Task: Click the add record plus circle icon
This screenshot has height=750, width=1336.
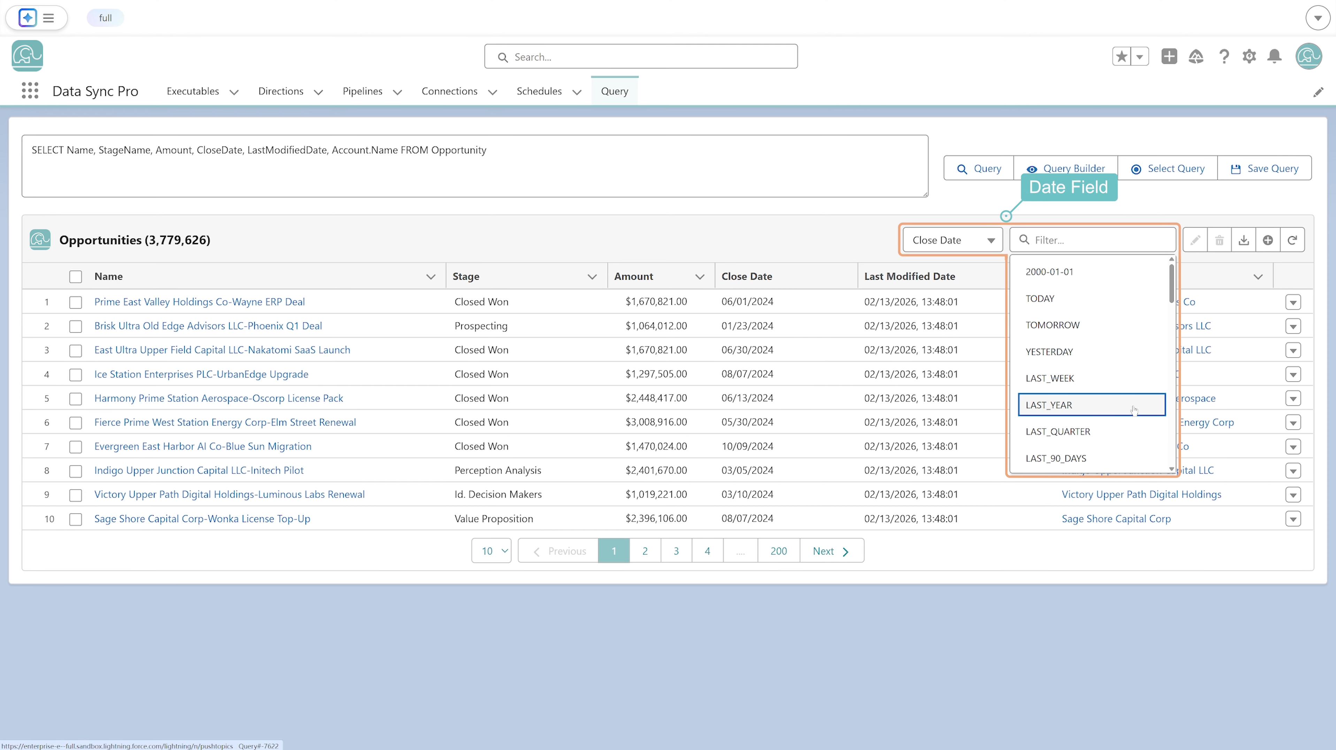Action: coord(1268,240)
